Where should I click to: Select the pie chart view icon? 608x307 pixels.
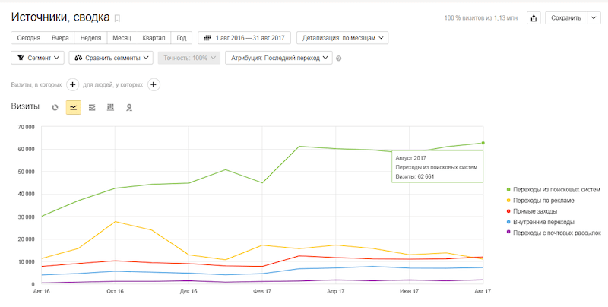[x=55, y=108]
